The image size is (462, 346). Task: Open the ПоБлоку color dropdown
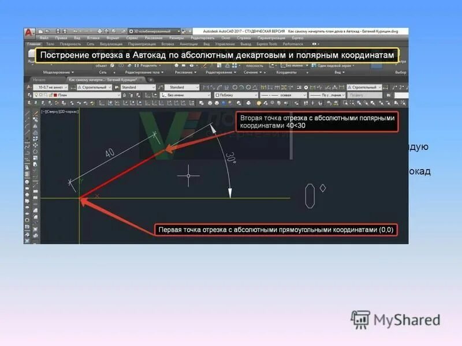[236, 95]
